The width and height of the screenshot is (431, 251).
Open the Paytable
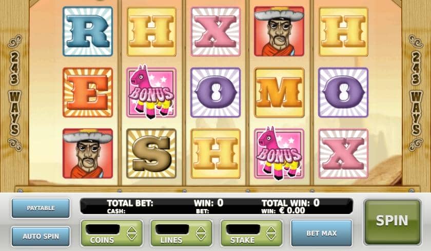(41, 208)
